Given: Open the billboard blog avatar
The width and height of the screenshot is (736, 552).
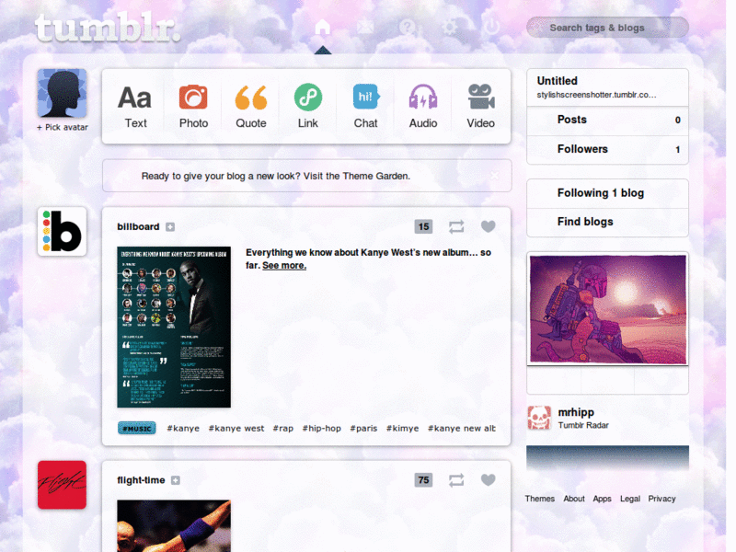Looking at the screenshot, I should 62,232.
